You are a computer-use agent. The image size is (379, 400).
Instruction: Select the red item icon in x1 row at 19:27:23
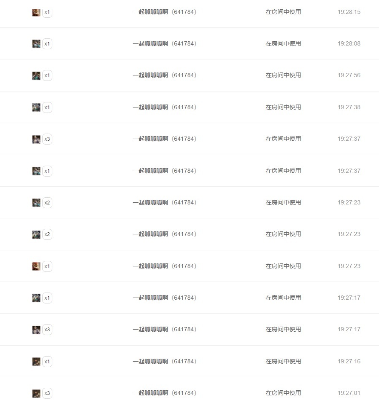pos(36,266)
